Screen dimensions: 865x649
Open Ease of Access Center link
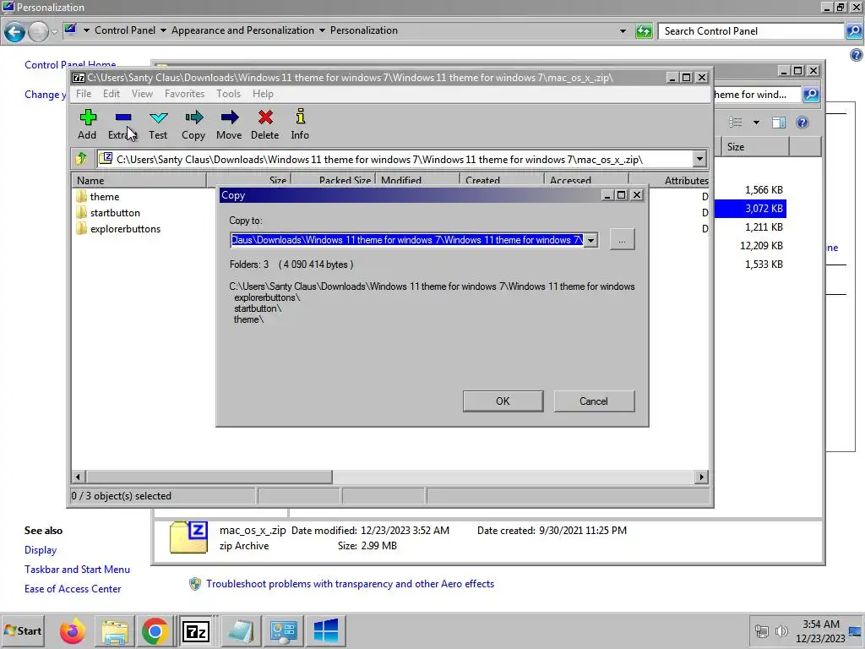pyautogui.click(x=73, y=589)
